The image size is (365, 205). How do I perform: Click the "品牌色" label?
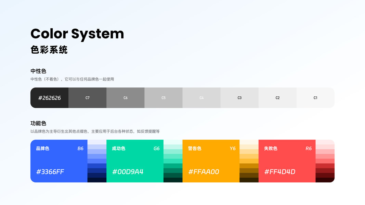(43, 148)
